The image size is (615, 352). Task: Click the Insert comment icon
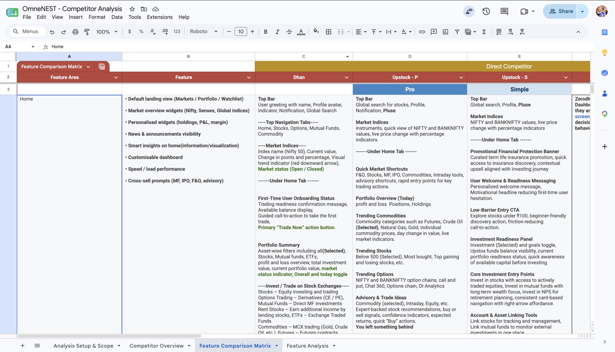tap(434, 32)
